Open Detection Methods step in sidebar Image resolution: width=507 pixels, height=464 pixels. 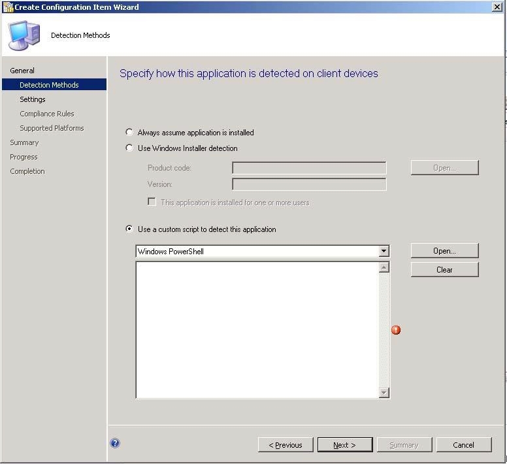54,85
